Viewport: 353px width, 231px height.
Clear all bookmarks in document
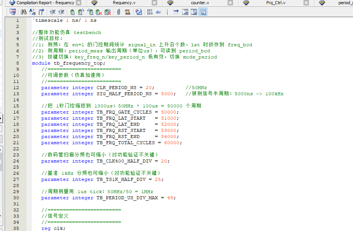coord(108,12)
